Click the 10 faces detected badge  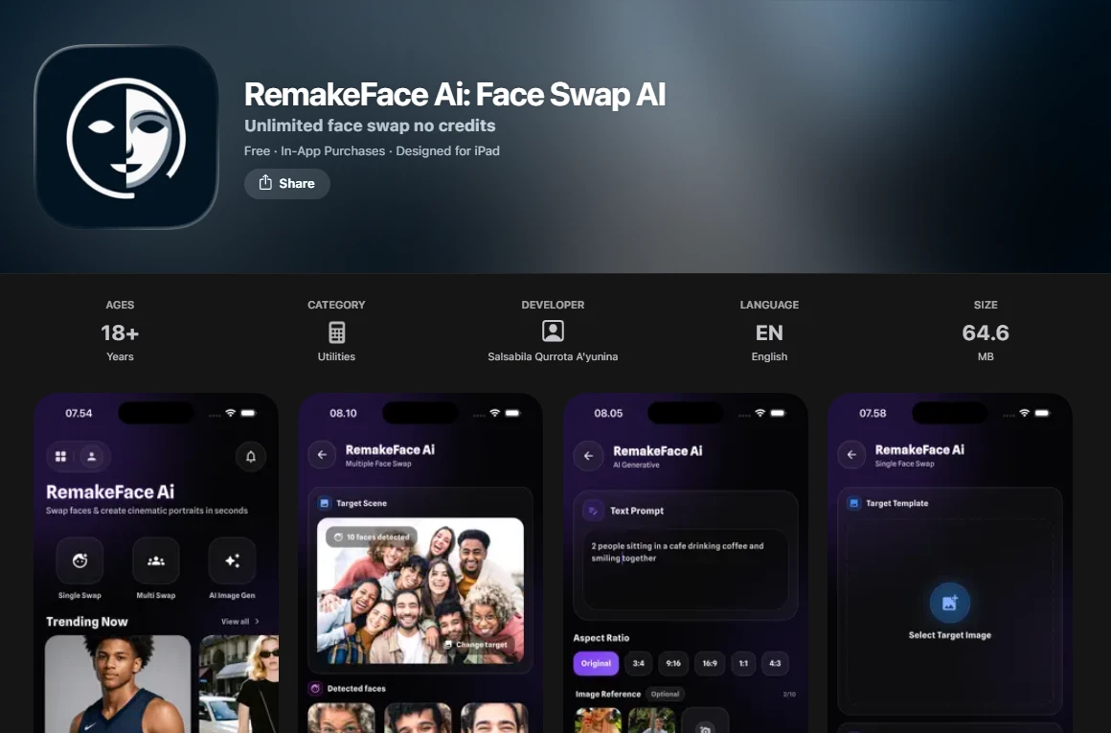[x=372, y=537]
